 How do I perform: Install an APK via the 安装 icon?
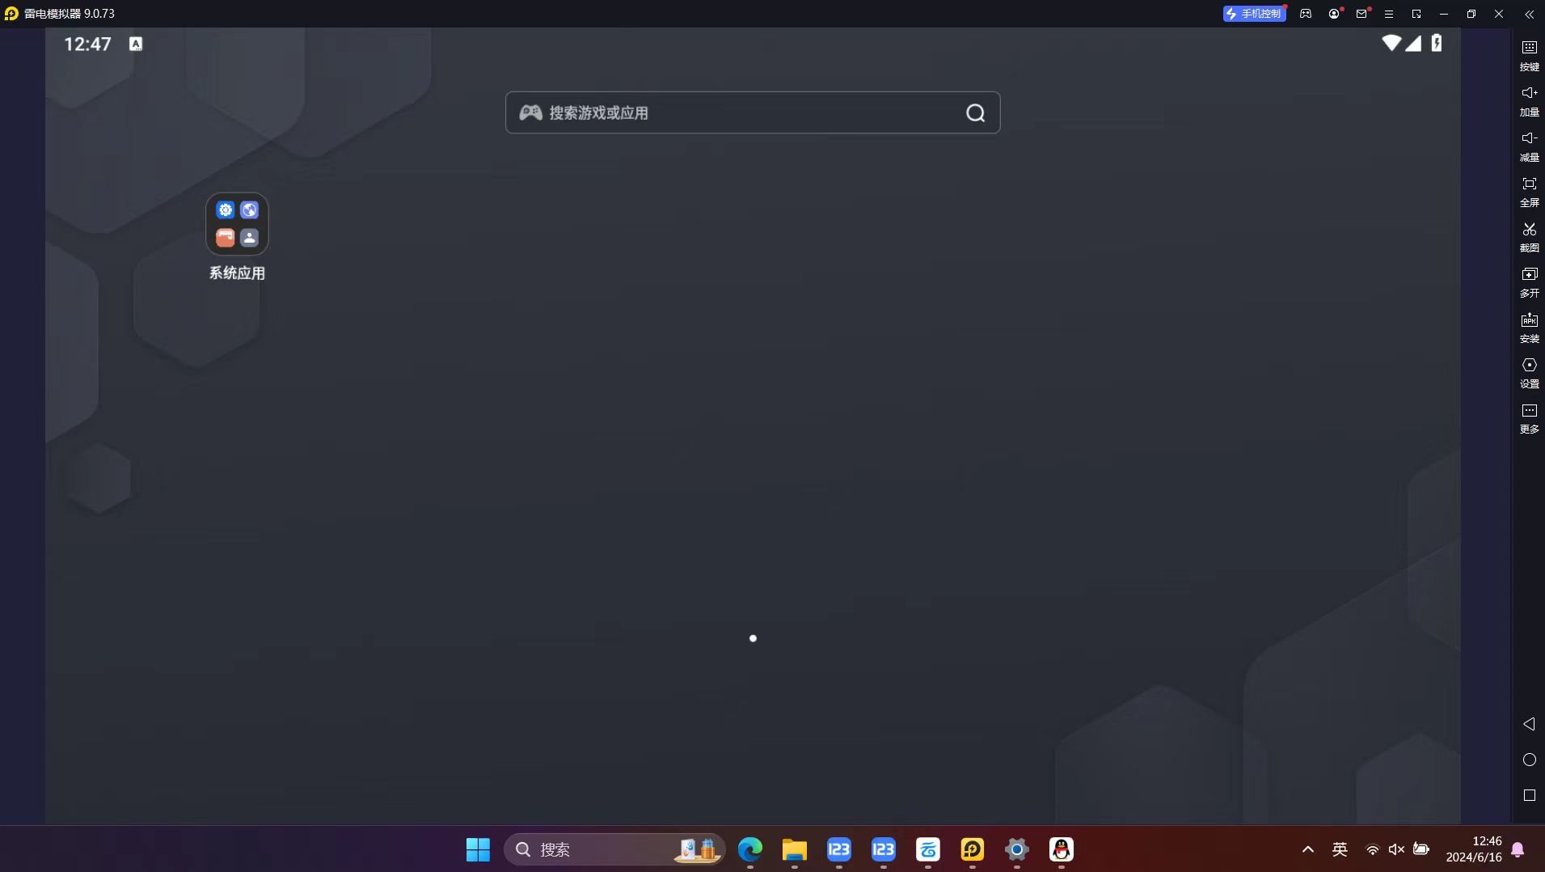click(1529, 326)
